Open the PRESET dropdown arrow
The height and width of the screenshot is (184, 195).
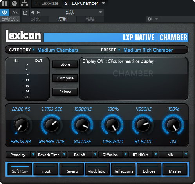coord(119,50)
